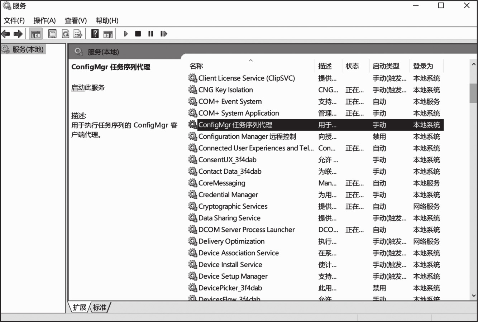Sort by the 名称 column header
Viewport: 478px width, 322px height.
252,66
